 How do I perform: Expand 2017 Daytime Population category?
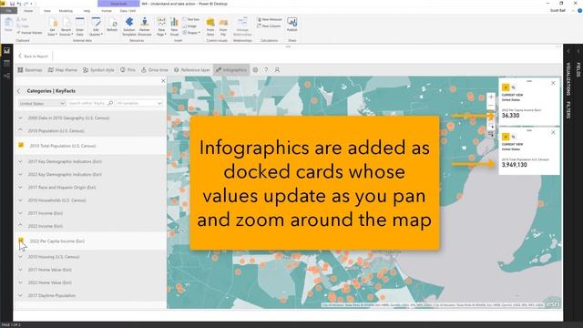20,295
